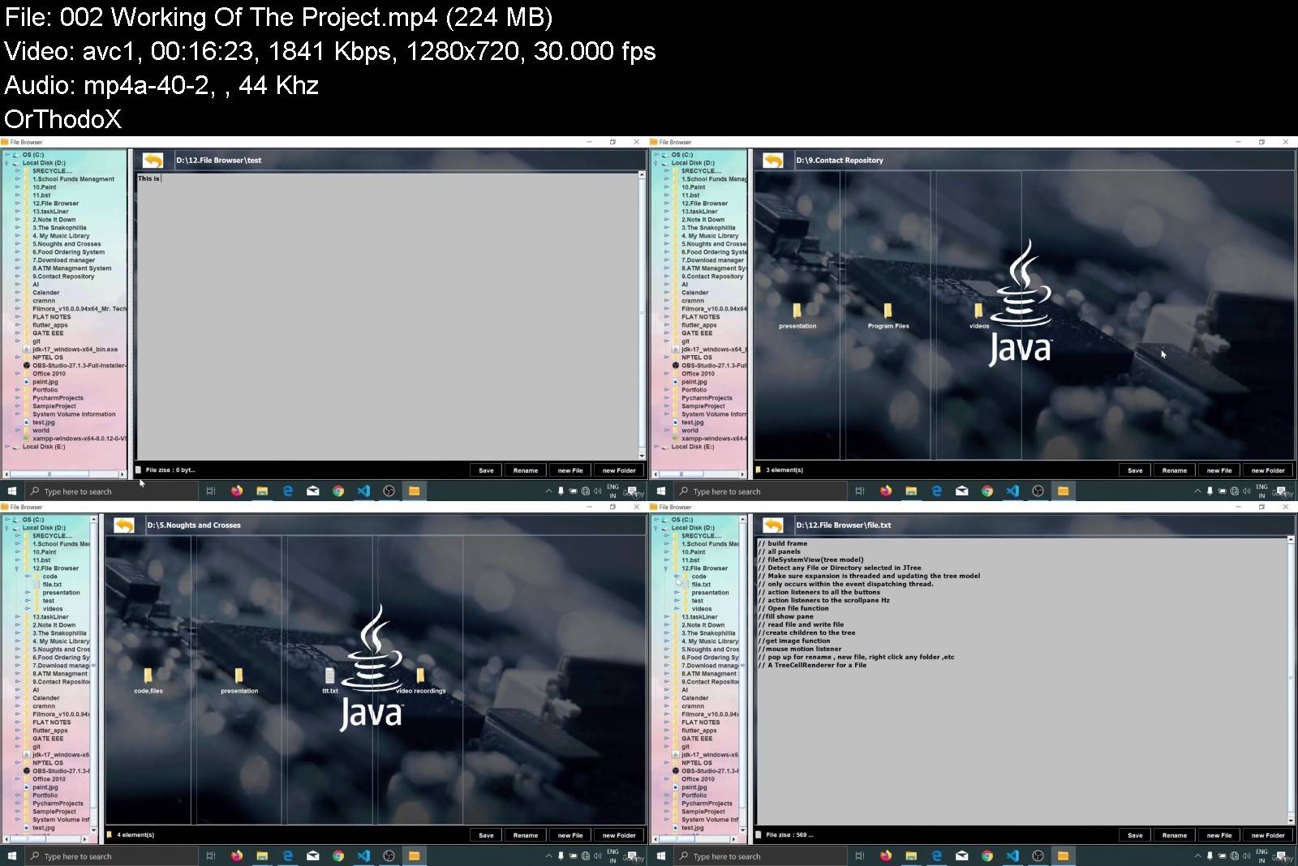Click Rename in the D:\9.Contact Repository window
The height and width of the screenshot is (866, 1298).
point(1174,470)
